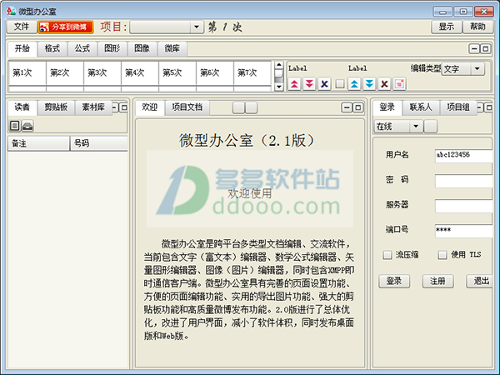The image size is (500, 375).
Task: Switch to the 联系人 tab
Action: [421, 107]
